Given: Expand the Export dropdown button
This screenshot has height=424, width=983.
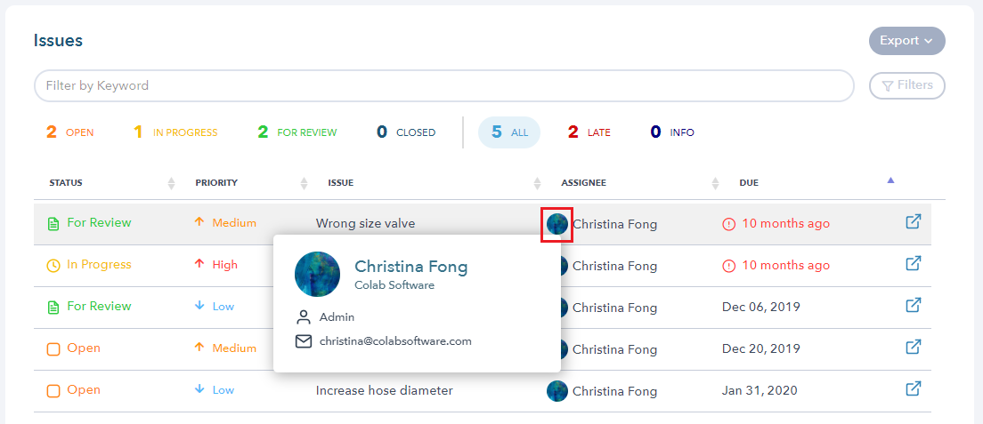Looking at the screenshot, I should pos(906,41).
